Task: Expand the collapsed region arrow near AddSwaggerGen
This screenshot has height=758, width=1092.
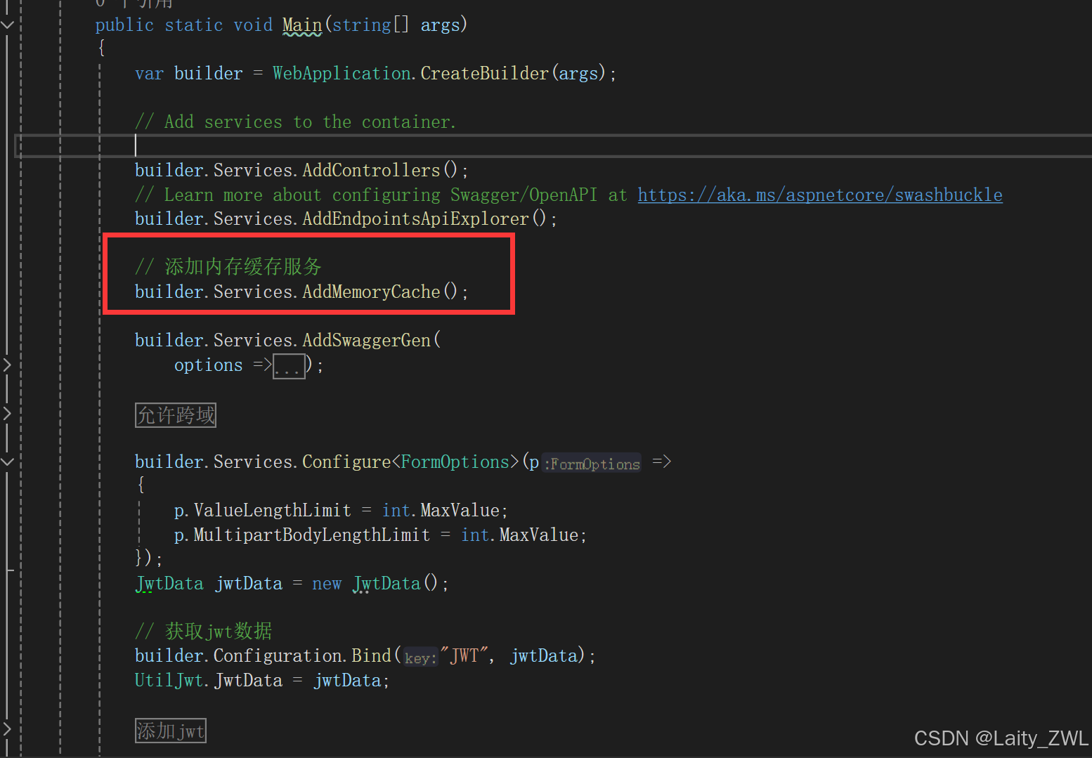Action: pos(7,365)
